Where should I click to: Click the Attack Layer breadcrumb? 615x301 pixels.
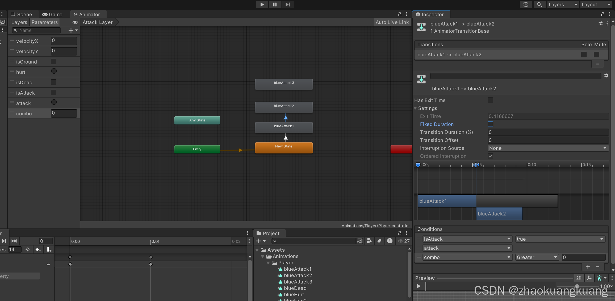click(98, 22)
